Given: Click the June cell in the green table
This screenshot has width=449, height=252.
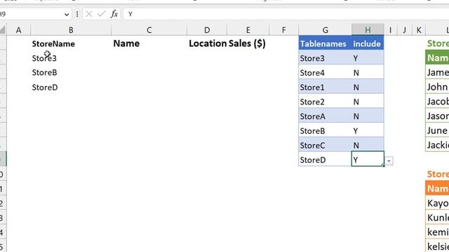Looking at the screenshot, I should 437,131.
